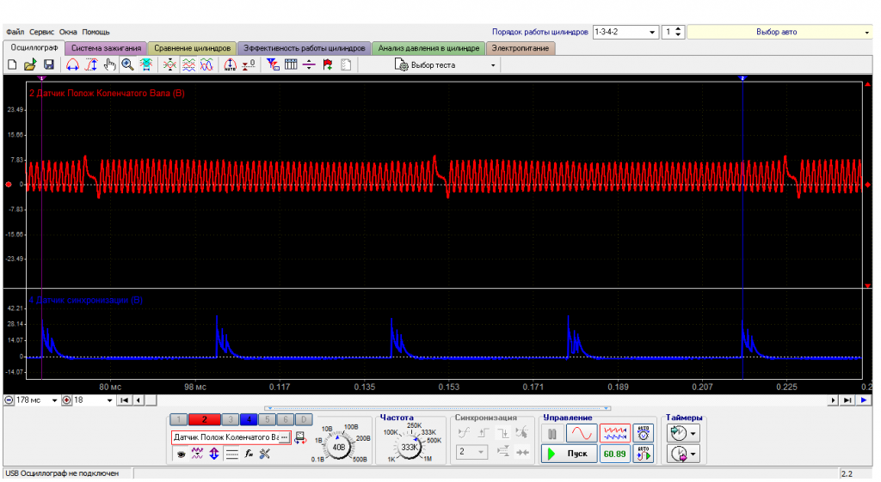881x482 pixels.
Task: Click cylinder number stepper up arrow
Action: (678, 29)
